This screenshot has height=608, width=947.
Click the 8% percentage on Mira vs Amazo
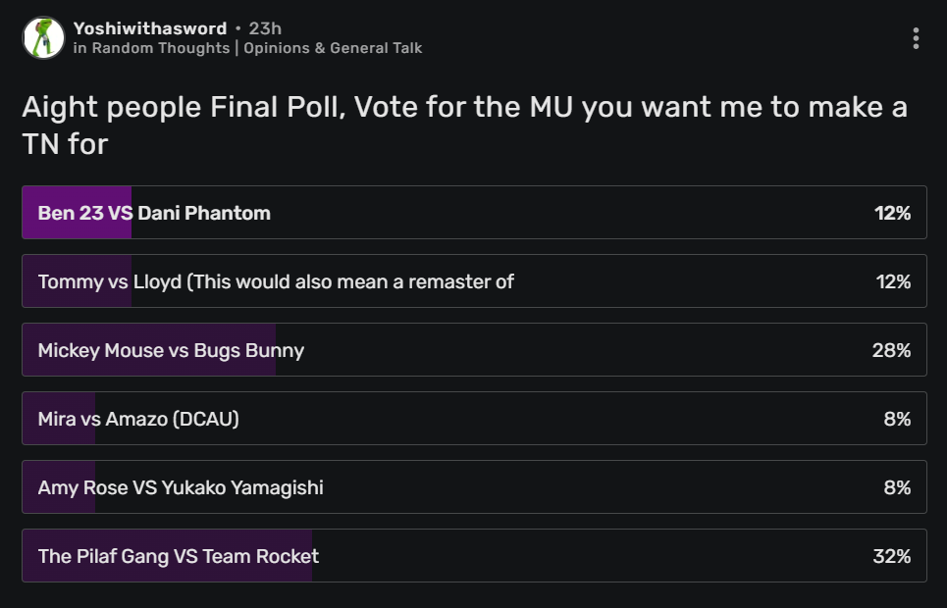tap(897, 419)
